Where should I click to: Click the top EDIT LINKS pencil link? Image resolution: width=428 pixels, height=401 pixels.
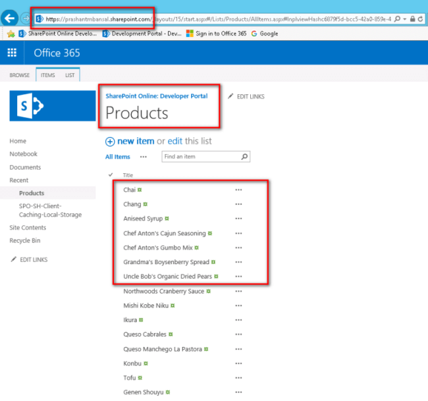(x=246, y=96)
